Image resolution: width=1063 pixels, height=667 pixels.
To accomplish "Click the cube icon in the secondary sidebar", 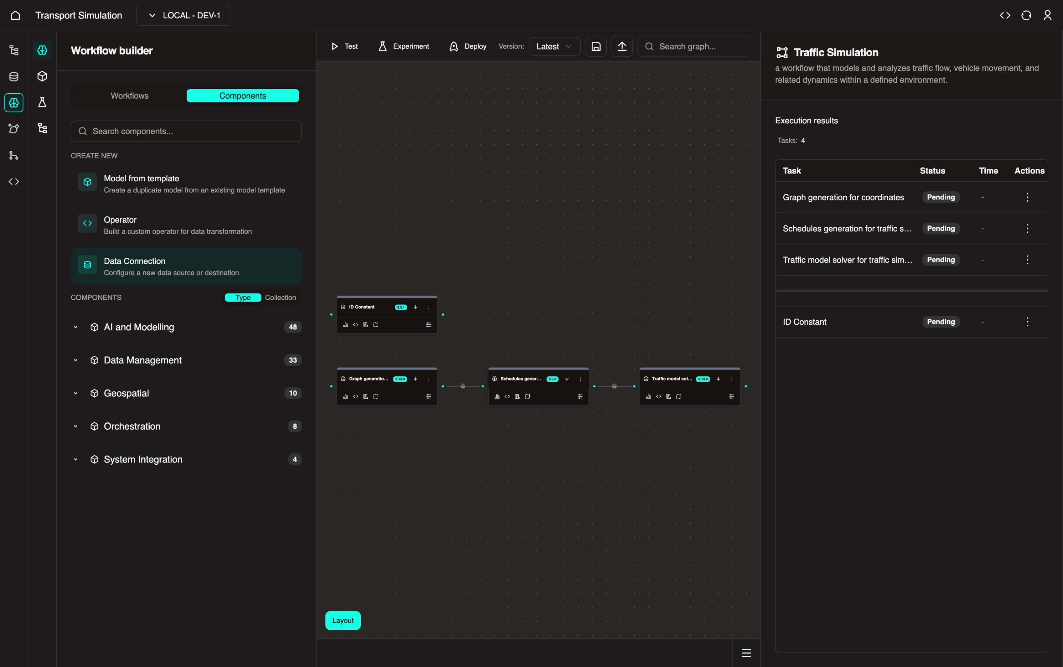I will (x=42, y=76).
